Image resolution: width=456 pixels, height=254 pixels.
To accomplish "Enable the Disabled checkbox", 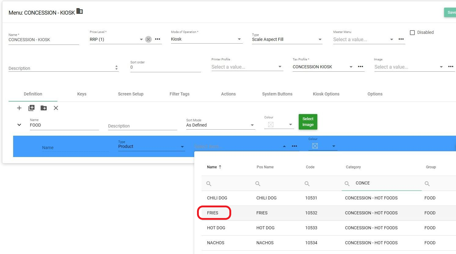I will 412,33.
